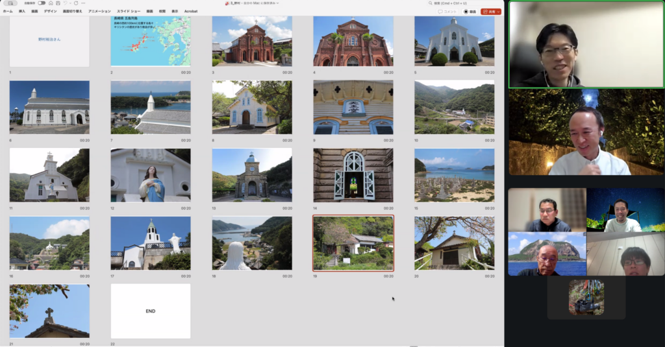Click the Comments (コメント) button
Screen dimensions: 665x347
pos(447,12)
